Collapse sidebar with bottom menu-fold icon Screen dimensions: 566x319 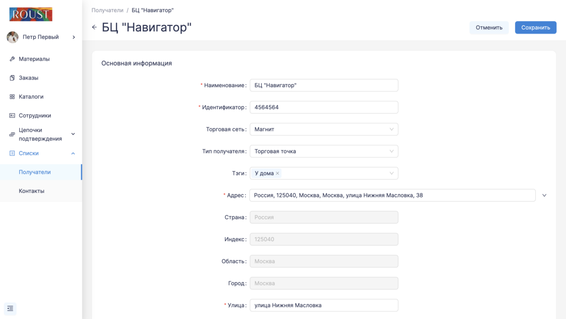10,308
